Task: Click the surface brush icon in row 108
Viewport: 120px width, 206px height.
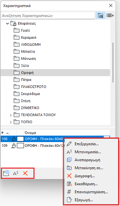Action: click(x=13, y=139)
